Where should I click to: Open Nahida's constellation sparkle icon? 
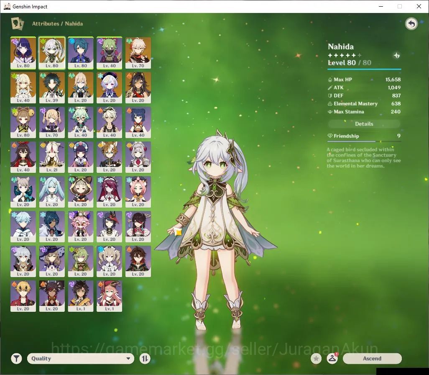pyautogui.click(x=396, y=56)
